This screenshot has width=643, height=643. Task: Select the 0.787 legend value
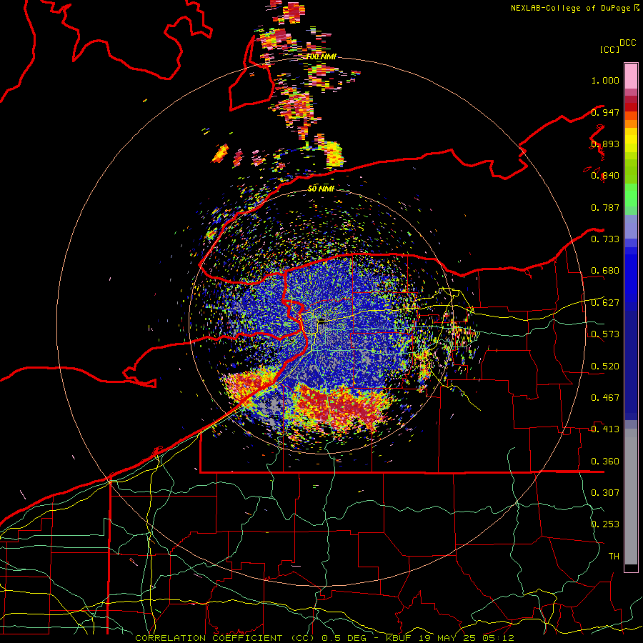tap(605, 207)
